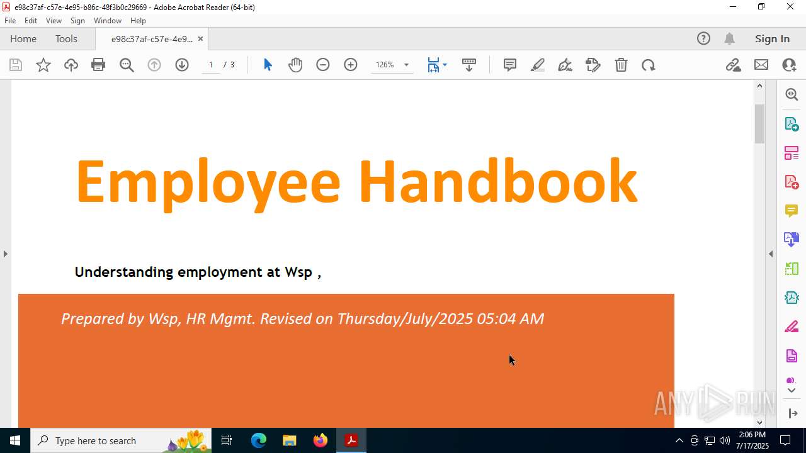The width and height of the screenshot is (806, 453).
Task: Send the file by email
Action: 761,65
